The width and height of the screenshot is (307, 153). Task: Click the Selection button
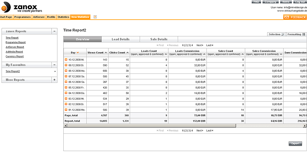pyautogui.click(x=276, y=34)
